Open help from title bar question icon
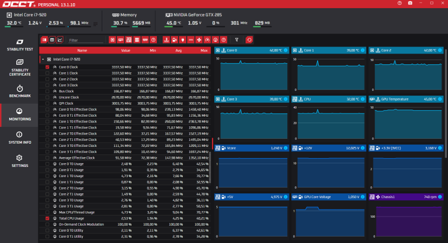The height and width of the screenshot is (243, 448). [x=399, y=3]
